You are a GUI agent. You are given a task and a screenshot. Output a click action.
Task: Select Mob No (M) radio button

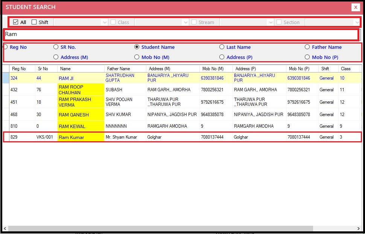coord(137,57)
